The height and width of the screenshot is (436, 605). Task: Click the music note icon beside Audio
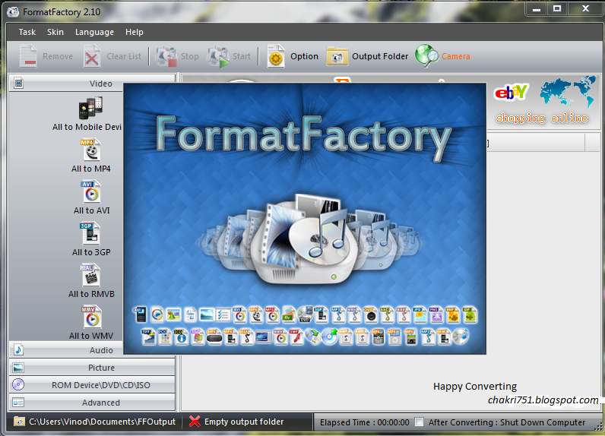[18, 349]
